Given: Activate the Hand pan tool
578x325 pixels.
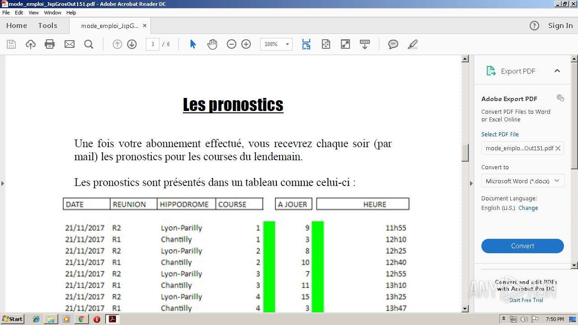Looking at the screenshot, I should pos(212,44).
